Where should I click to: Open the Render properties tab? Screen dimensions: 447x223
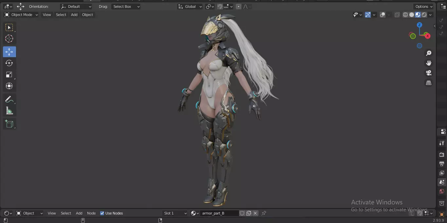442,154
